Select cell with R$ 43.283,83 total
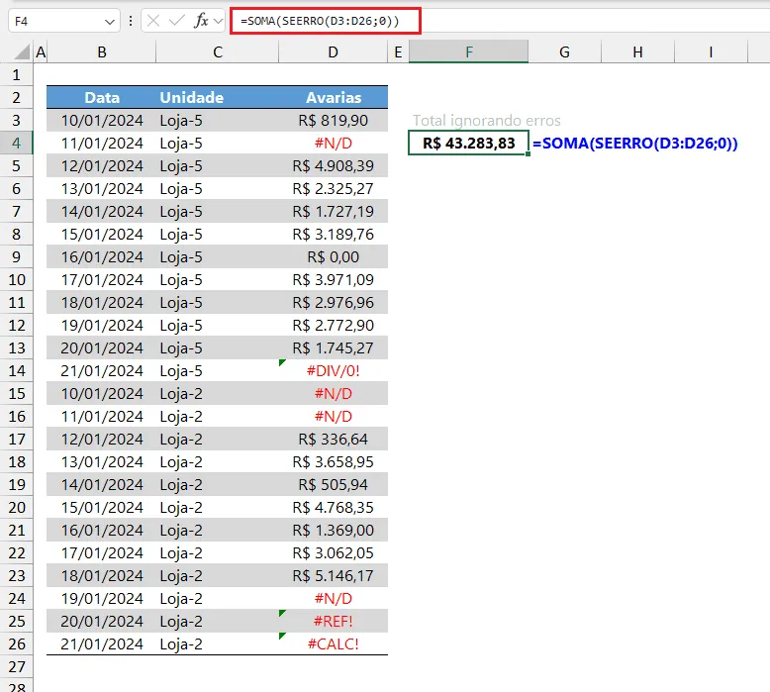 coord(468,143)
